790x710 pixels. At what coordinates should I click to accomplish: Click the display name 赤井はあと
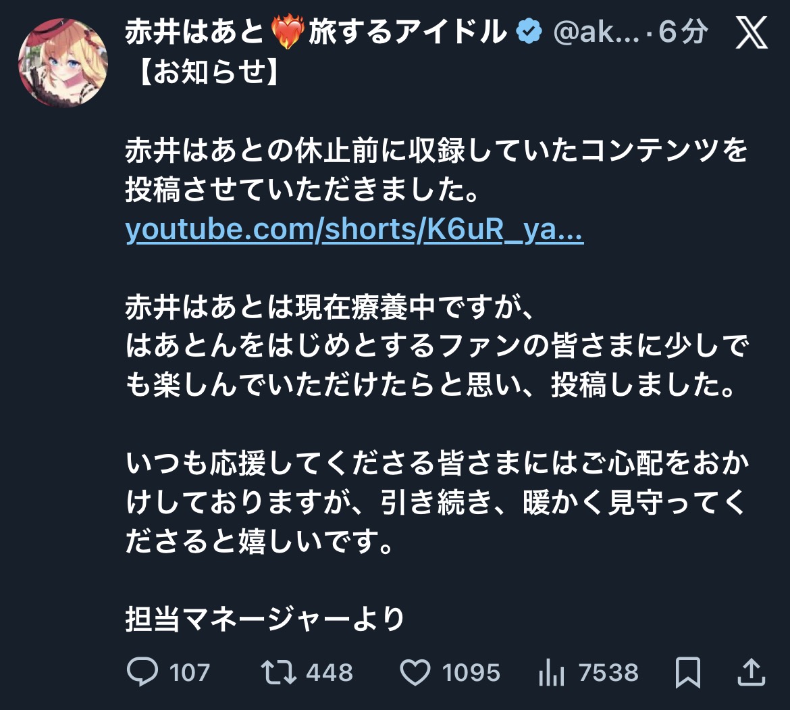194,32
